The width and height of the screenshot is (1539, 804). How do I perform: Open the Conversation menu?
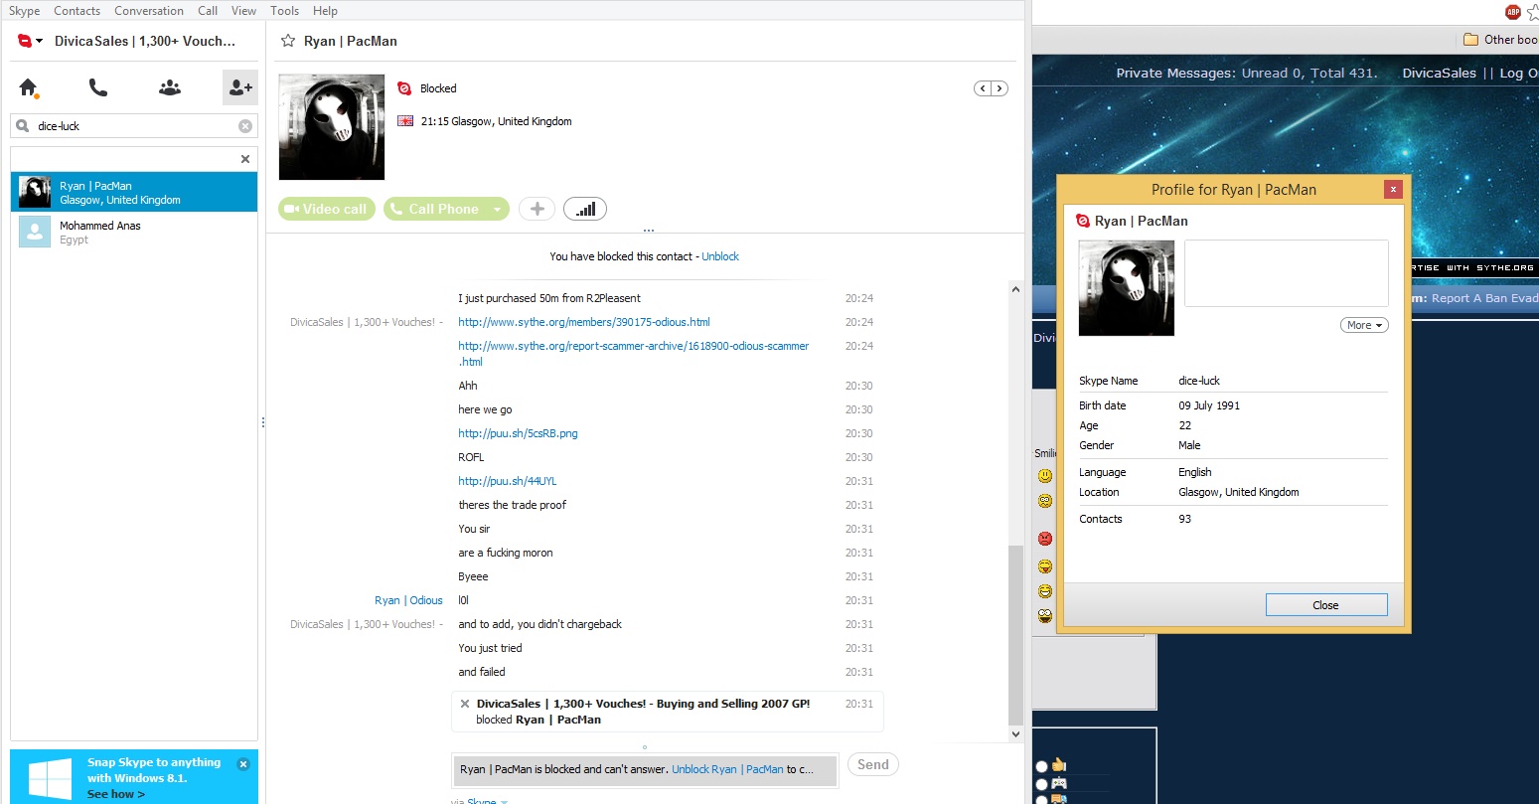click(149, 11)
